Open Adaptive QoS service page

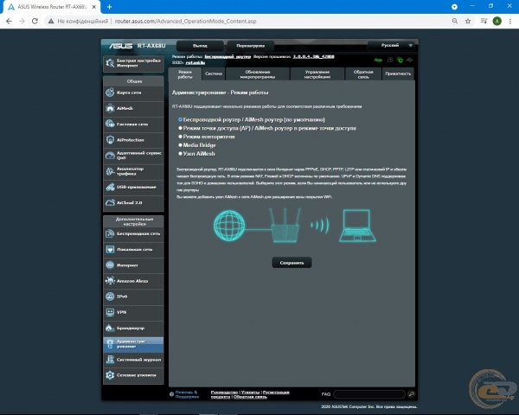pyautogui.click(x=133, y=156)
